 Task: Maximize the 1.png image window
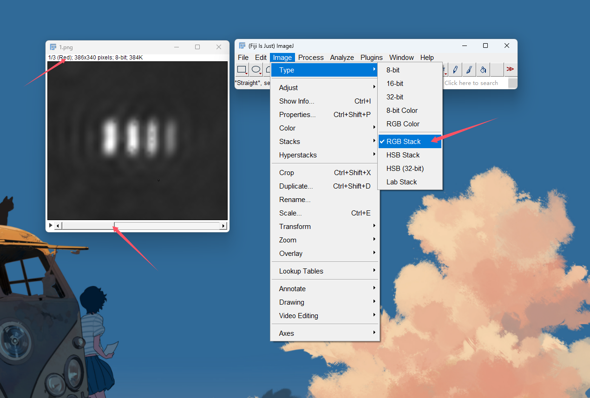197,47
